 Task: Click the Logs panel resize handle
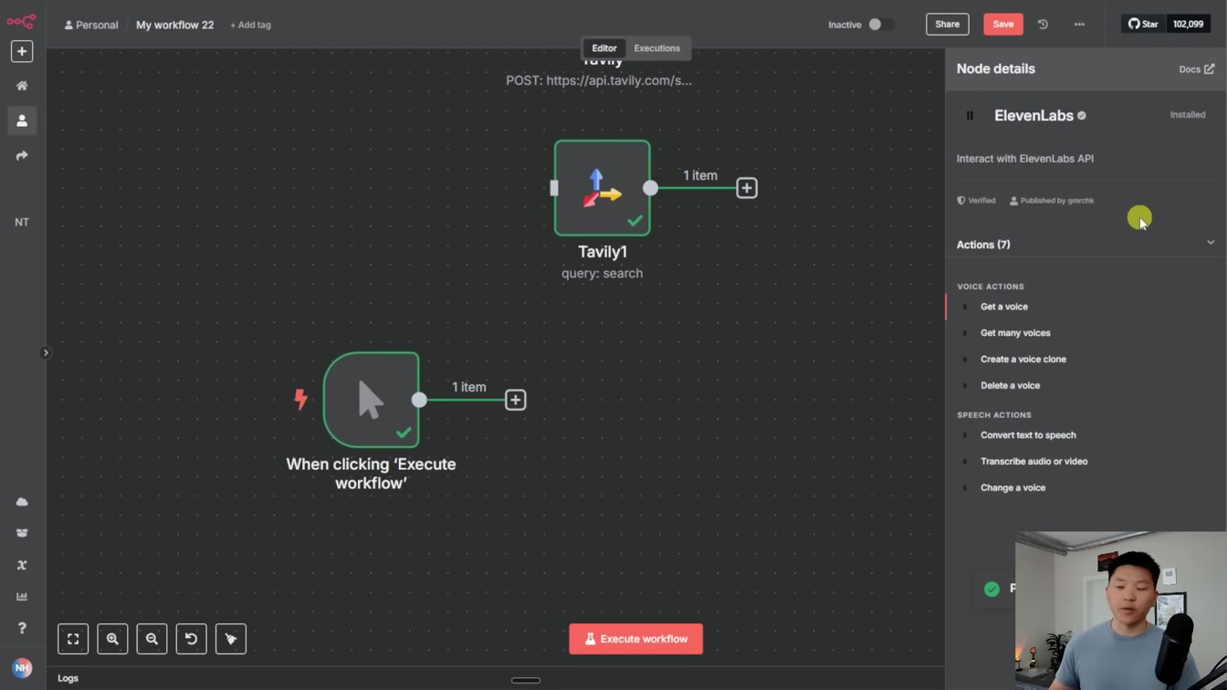526,680
